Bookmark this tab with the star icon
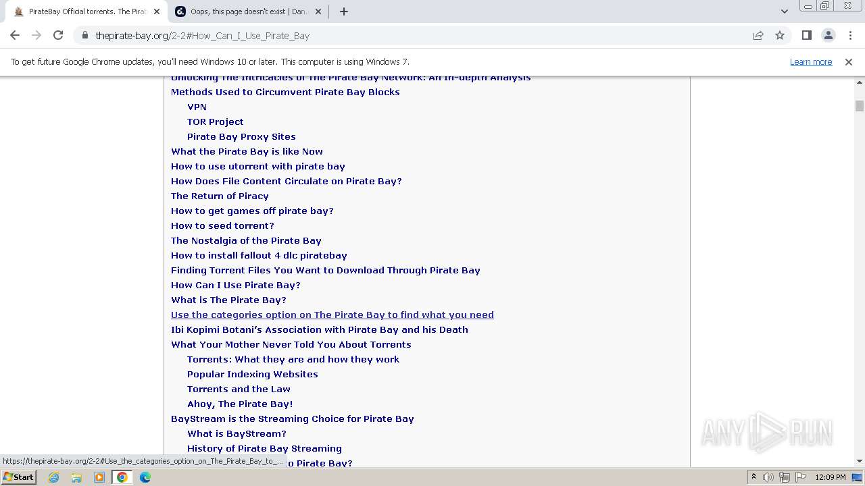 point(780,36)
